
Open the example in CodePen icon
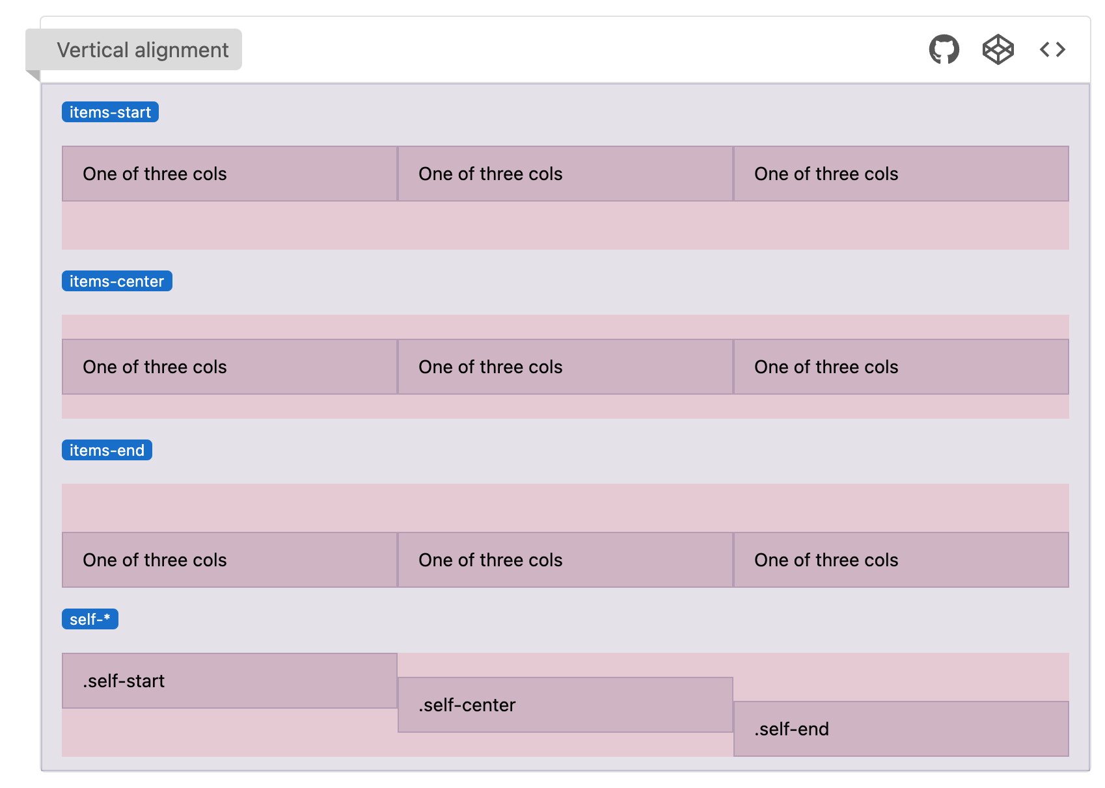(998, 49)
